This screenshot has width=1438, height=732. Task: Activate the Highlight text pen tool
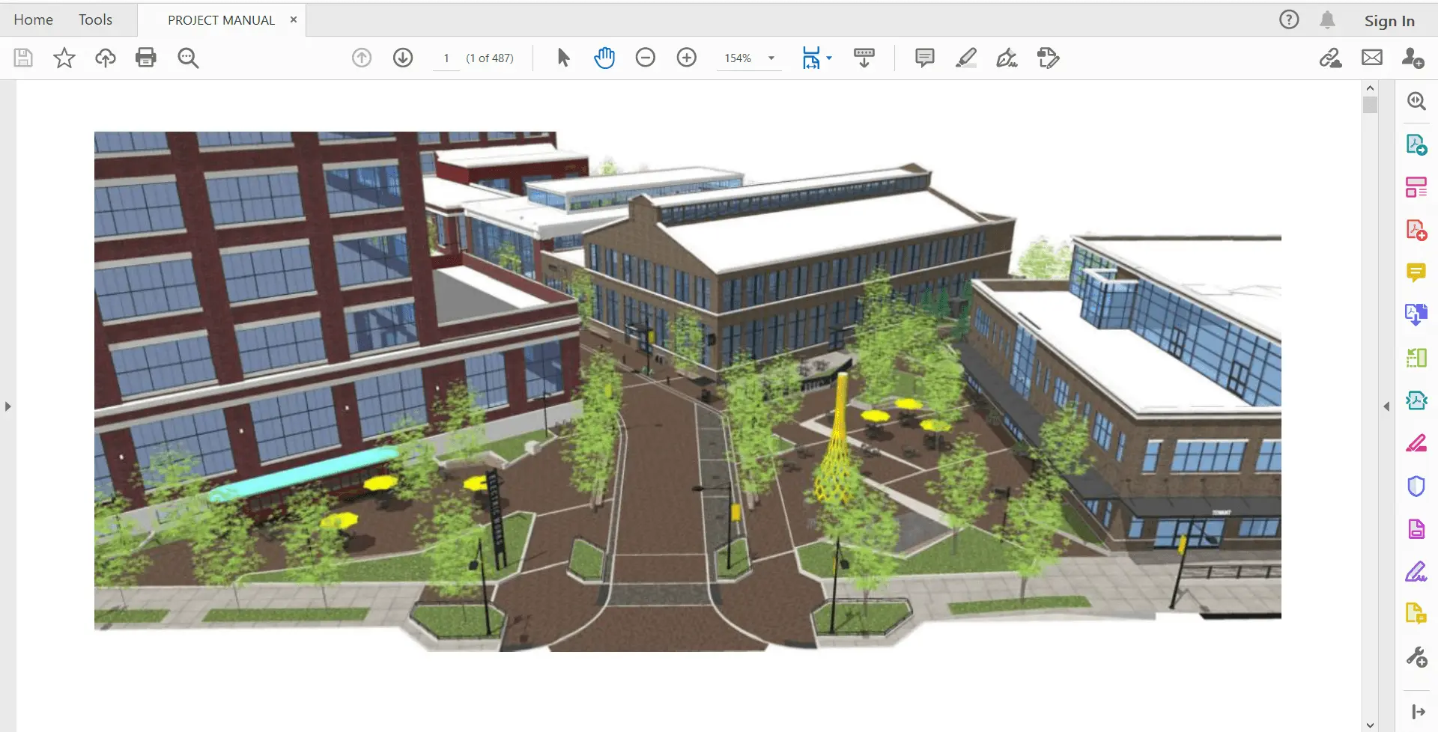(966, 58)
